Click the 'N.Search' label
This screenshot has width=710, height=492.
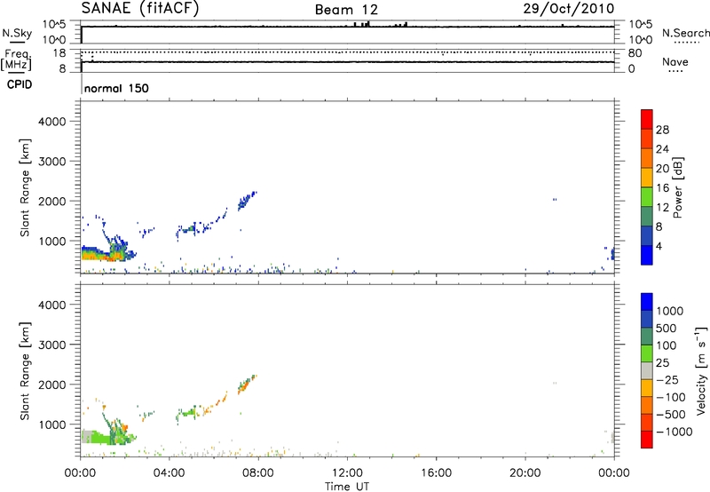tap(686, 33)
